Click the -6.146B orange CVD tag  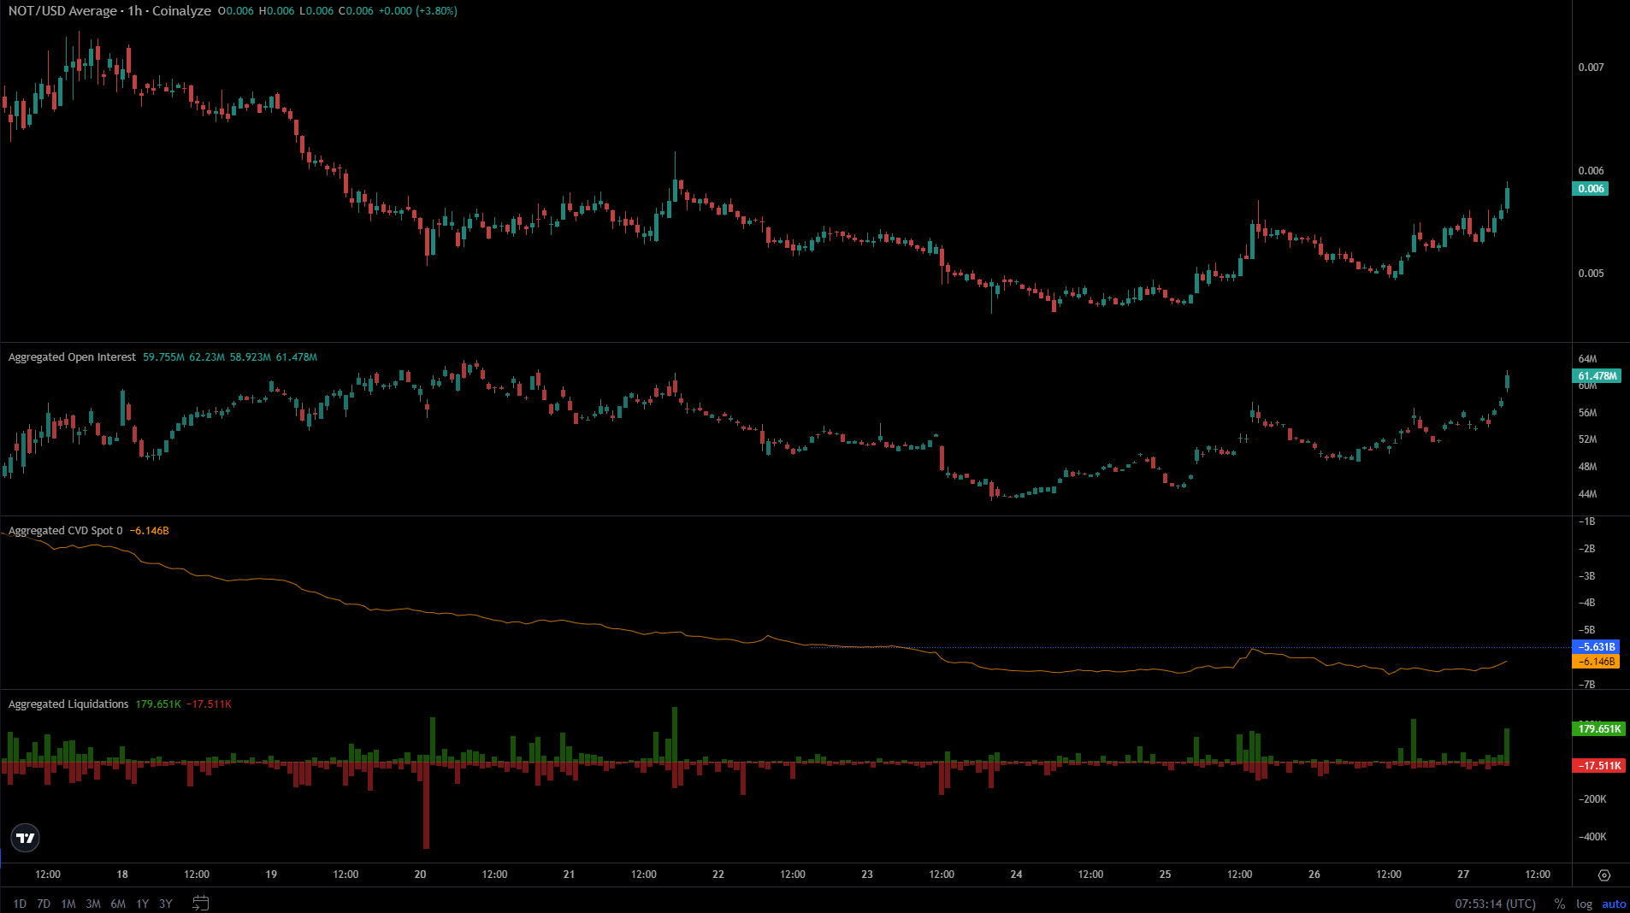[x=1596, y=662]
